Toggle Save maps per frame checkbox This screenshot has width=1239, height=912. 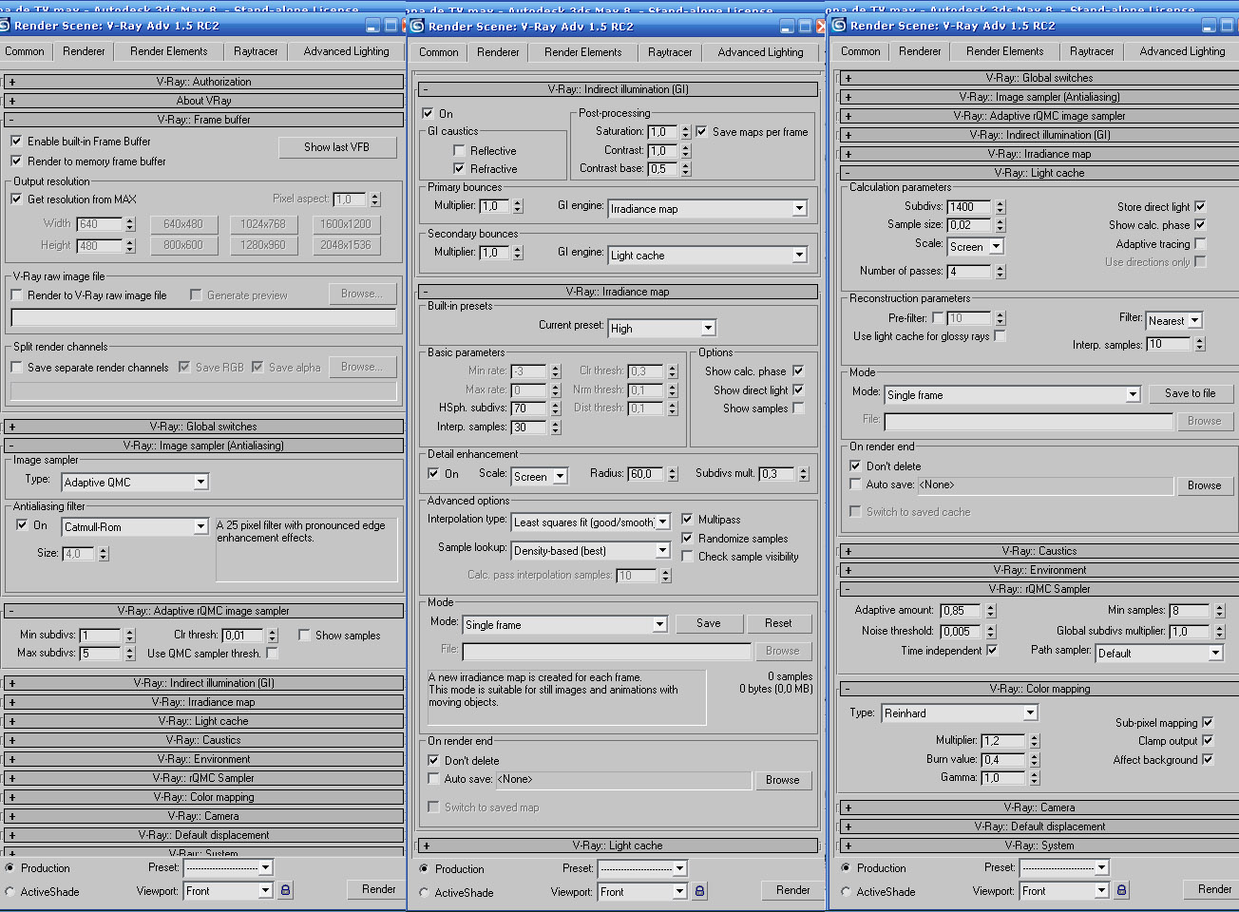(x=701, y=132)
